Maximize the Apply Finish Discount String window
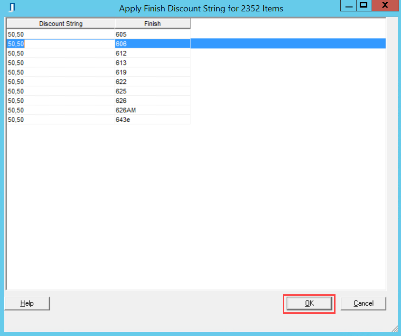This screenshot has height=336, width=401. point(364,5)
